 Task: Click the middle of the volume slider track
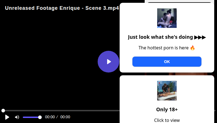(x=31, y=117)
